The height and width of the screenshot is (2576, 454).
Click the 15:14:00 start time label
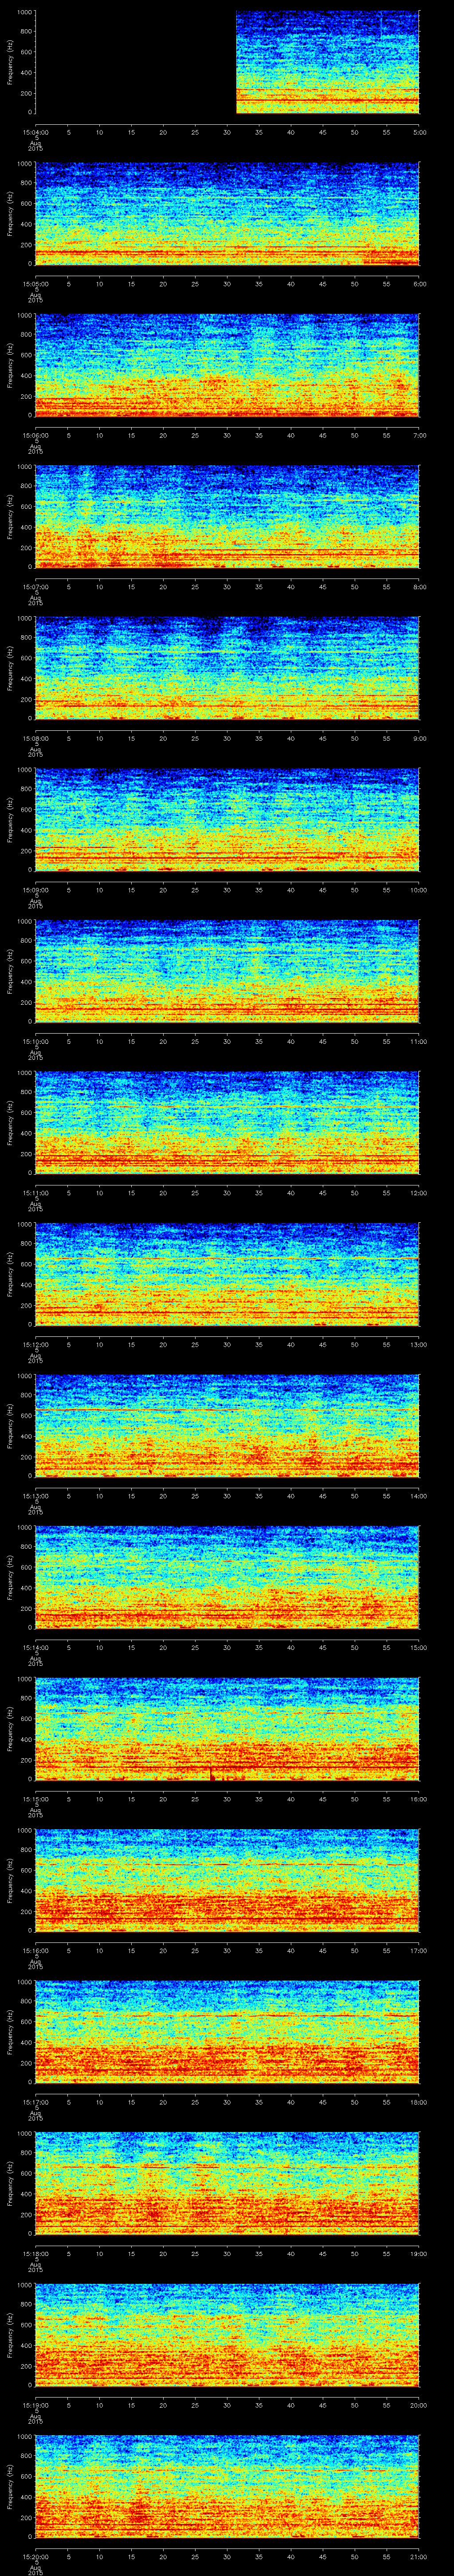pos(36,1647)
